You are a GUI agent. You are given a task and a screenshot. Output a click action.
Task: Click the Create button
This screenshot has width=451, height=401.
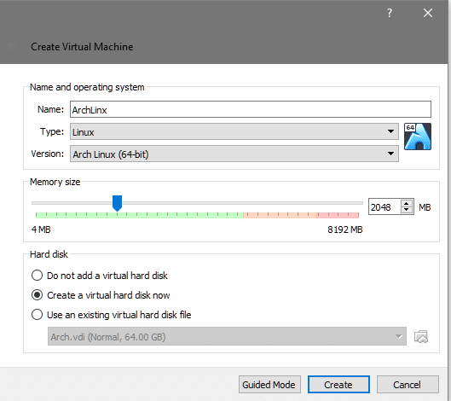338,384
